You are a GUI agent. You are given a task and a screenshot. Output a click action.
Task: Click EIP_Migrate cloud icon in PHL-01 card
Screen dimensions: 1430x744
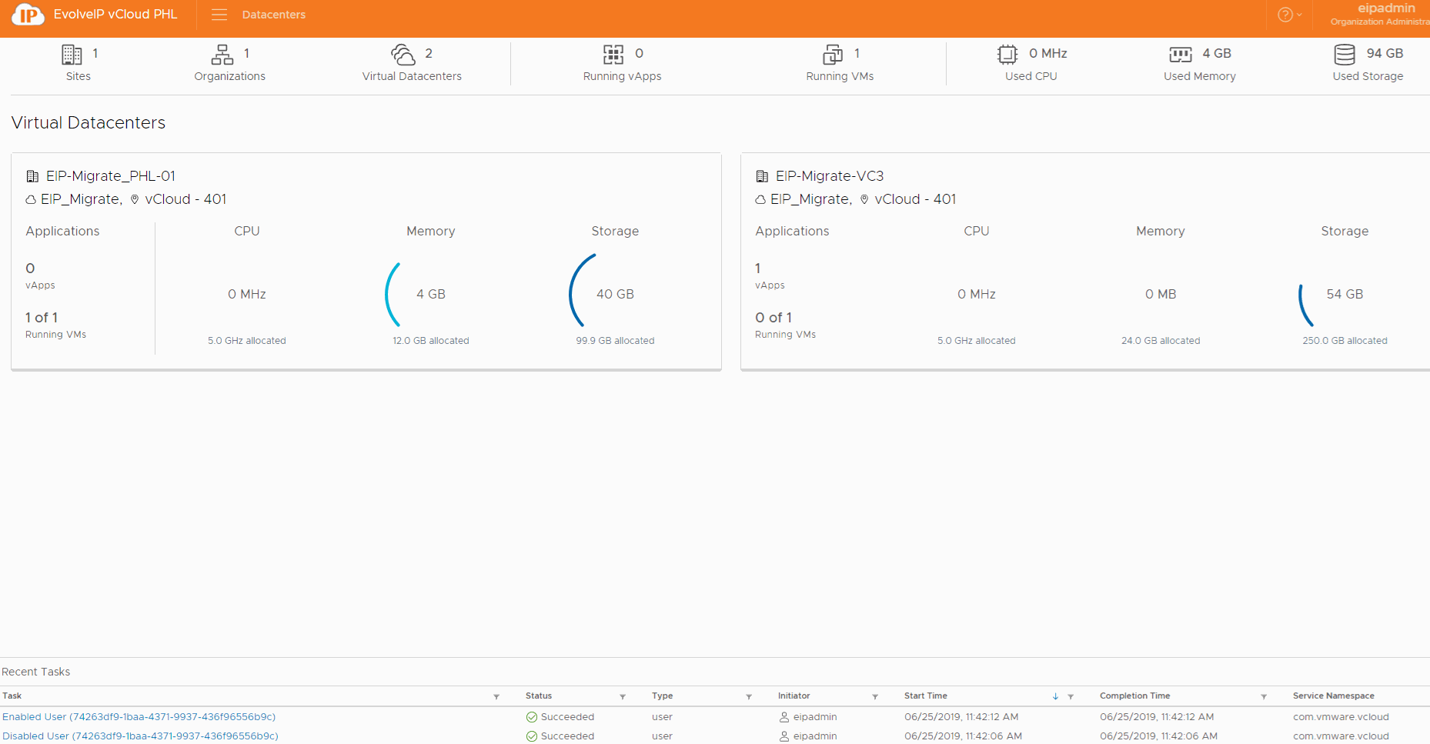click(31, 200)
